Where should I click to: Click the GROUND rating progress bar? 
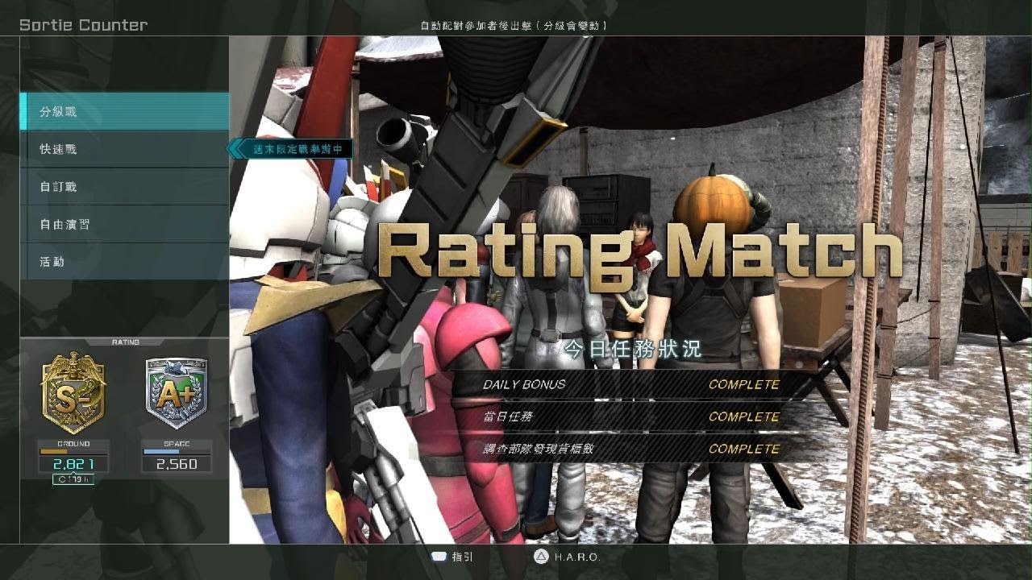coord(73,452)
